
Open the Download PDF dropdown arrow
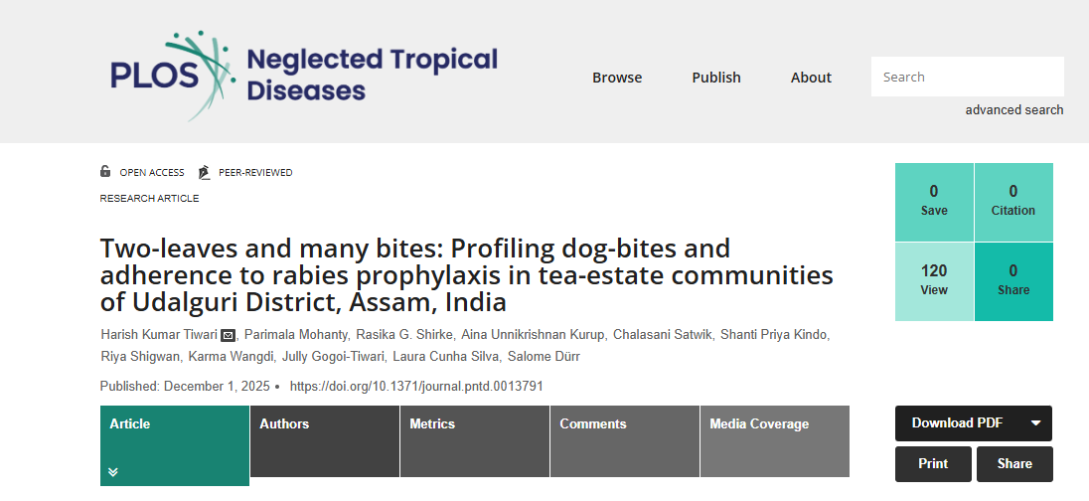[x=1035, y=423]
